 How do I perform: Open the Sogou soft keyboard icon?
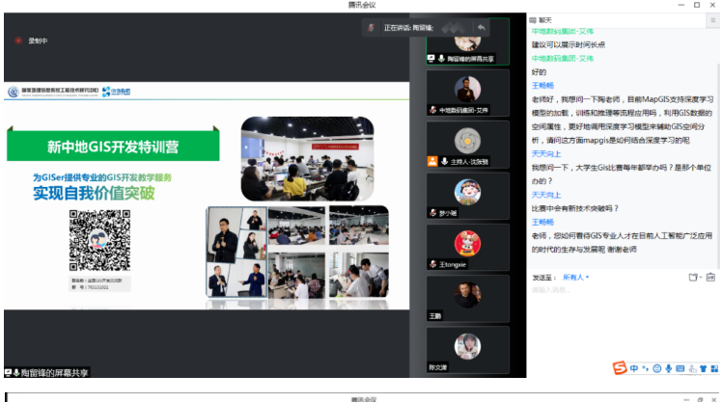tap(680, 368)
